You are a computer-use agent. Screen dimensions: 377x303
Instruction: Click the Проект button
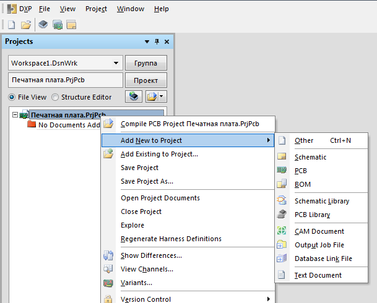point(145,80)
